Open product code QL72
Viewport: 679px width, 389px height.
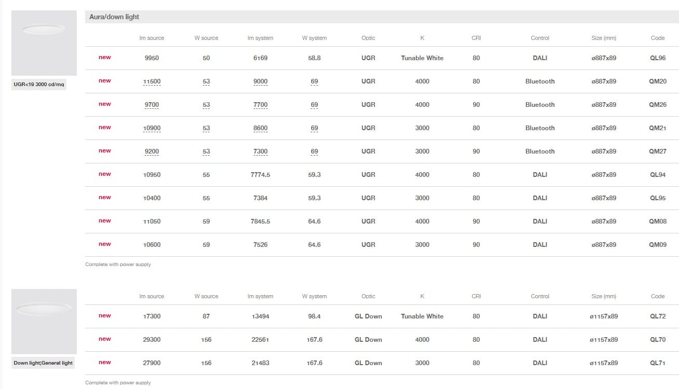(657, 316)
